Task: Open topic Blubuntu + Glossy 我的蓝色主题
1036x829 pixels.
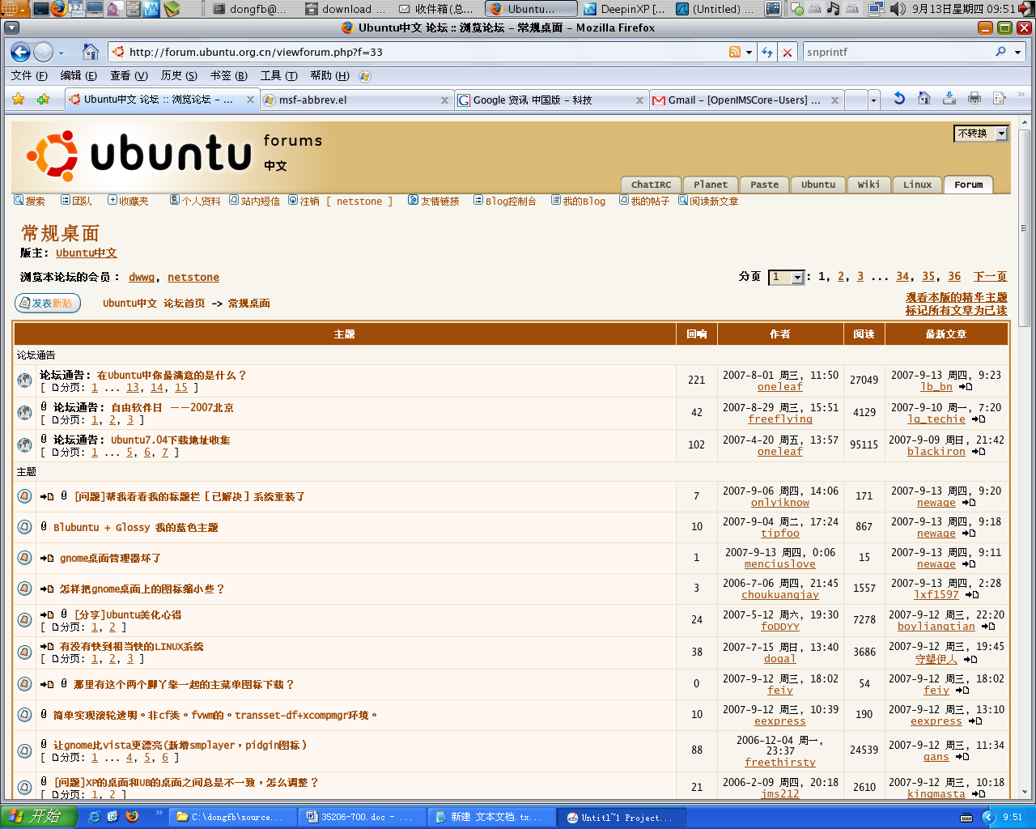Action: point(136,527)
